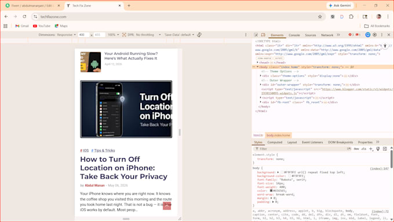Open color swatch for color #656565

click(271, 191)
